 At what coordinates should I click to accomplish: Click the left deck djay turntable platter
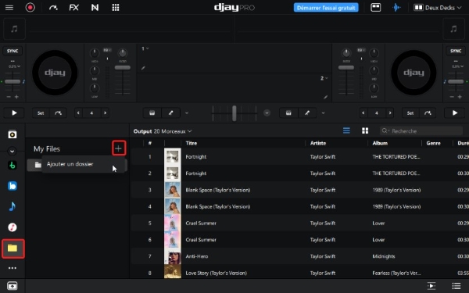[x=55, y=73]
